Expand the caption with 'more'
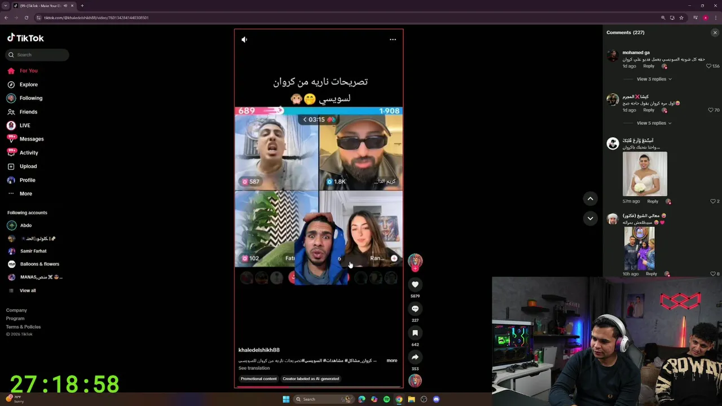Image resolution: width=722 pixels, height=406 pixels. coord(391,360)
